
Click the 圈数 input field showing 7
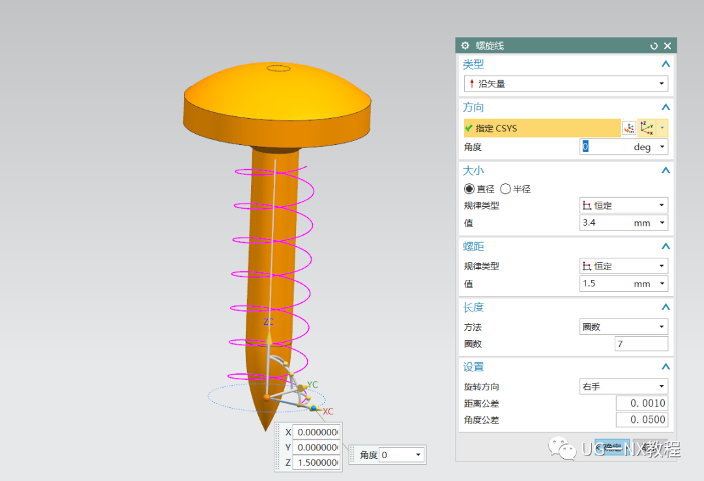tap(641, 344)
